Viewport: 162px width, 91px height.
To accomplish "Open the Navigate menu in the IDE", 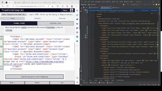I will click(x=98, y=2).
